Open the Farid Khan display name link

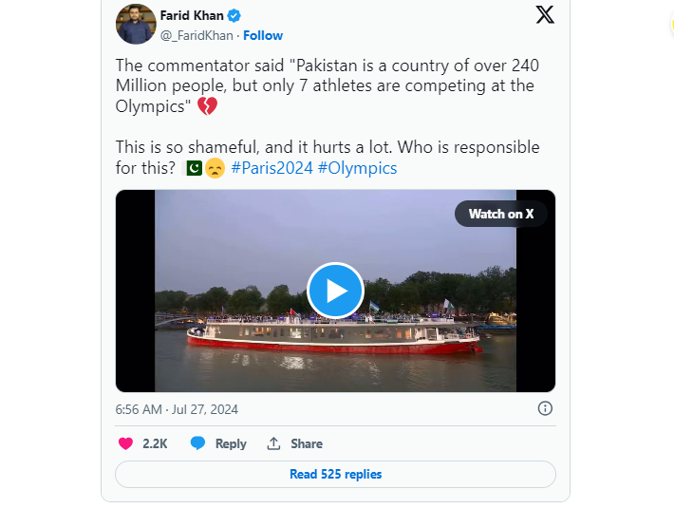click(x=191, y=15)
